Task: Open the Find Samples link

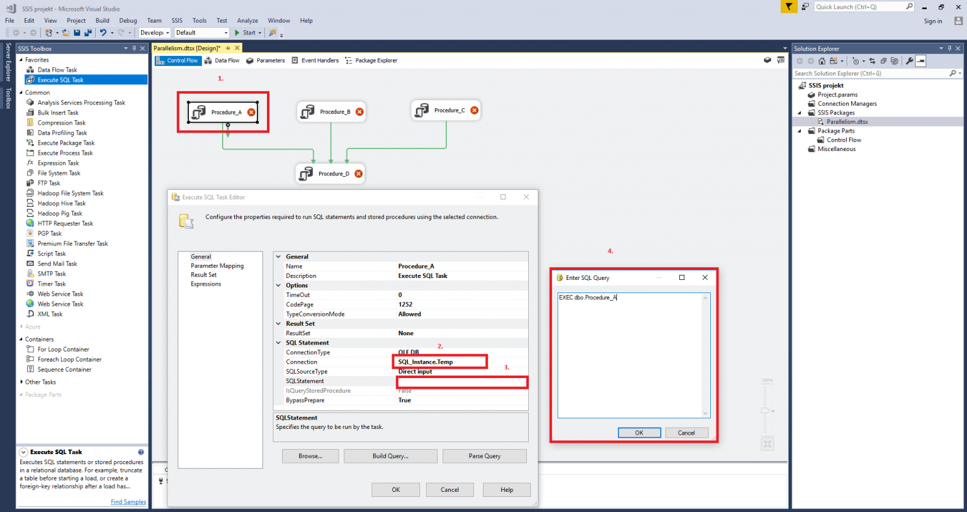Action: pyautogui.click(x=128, y=502)
